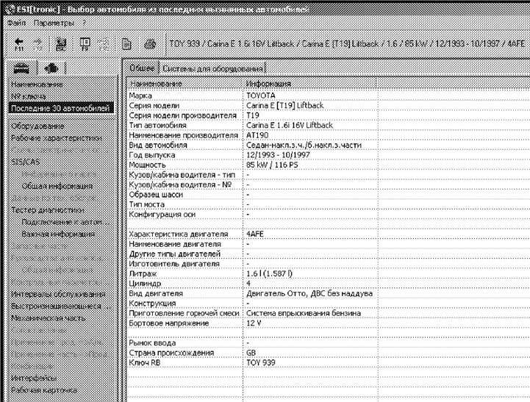Switch to Системы для оборудования tab
The height and width of the screenshot is (402, 530).
point(201,68)
